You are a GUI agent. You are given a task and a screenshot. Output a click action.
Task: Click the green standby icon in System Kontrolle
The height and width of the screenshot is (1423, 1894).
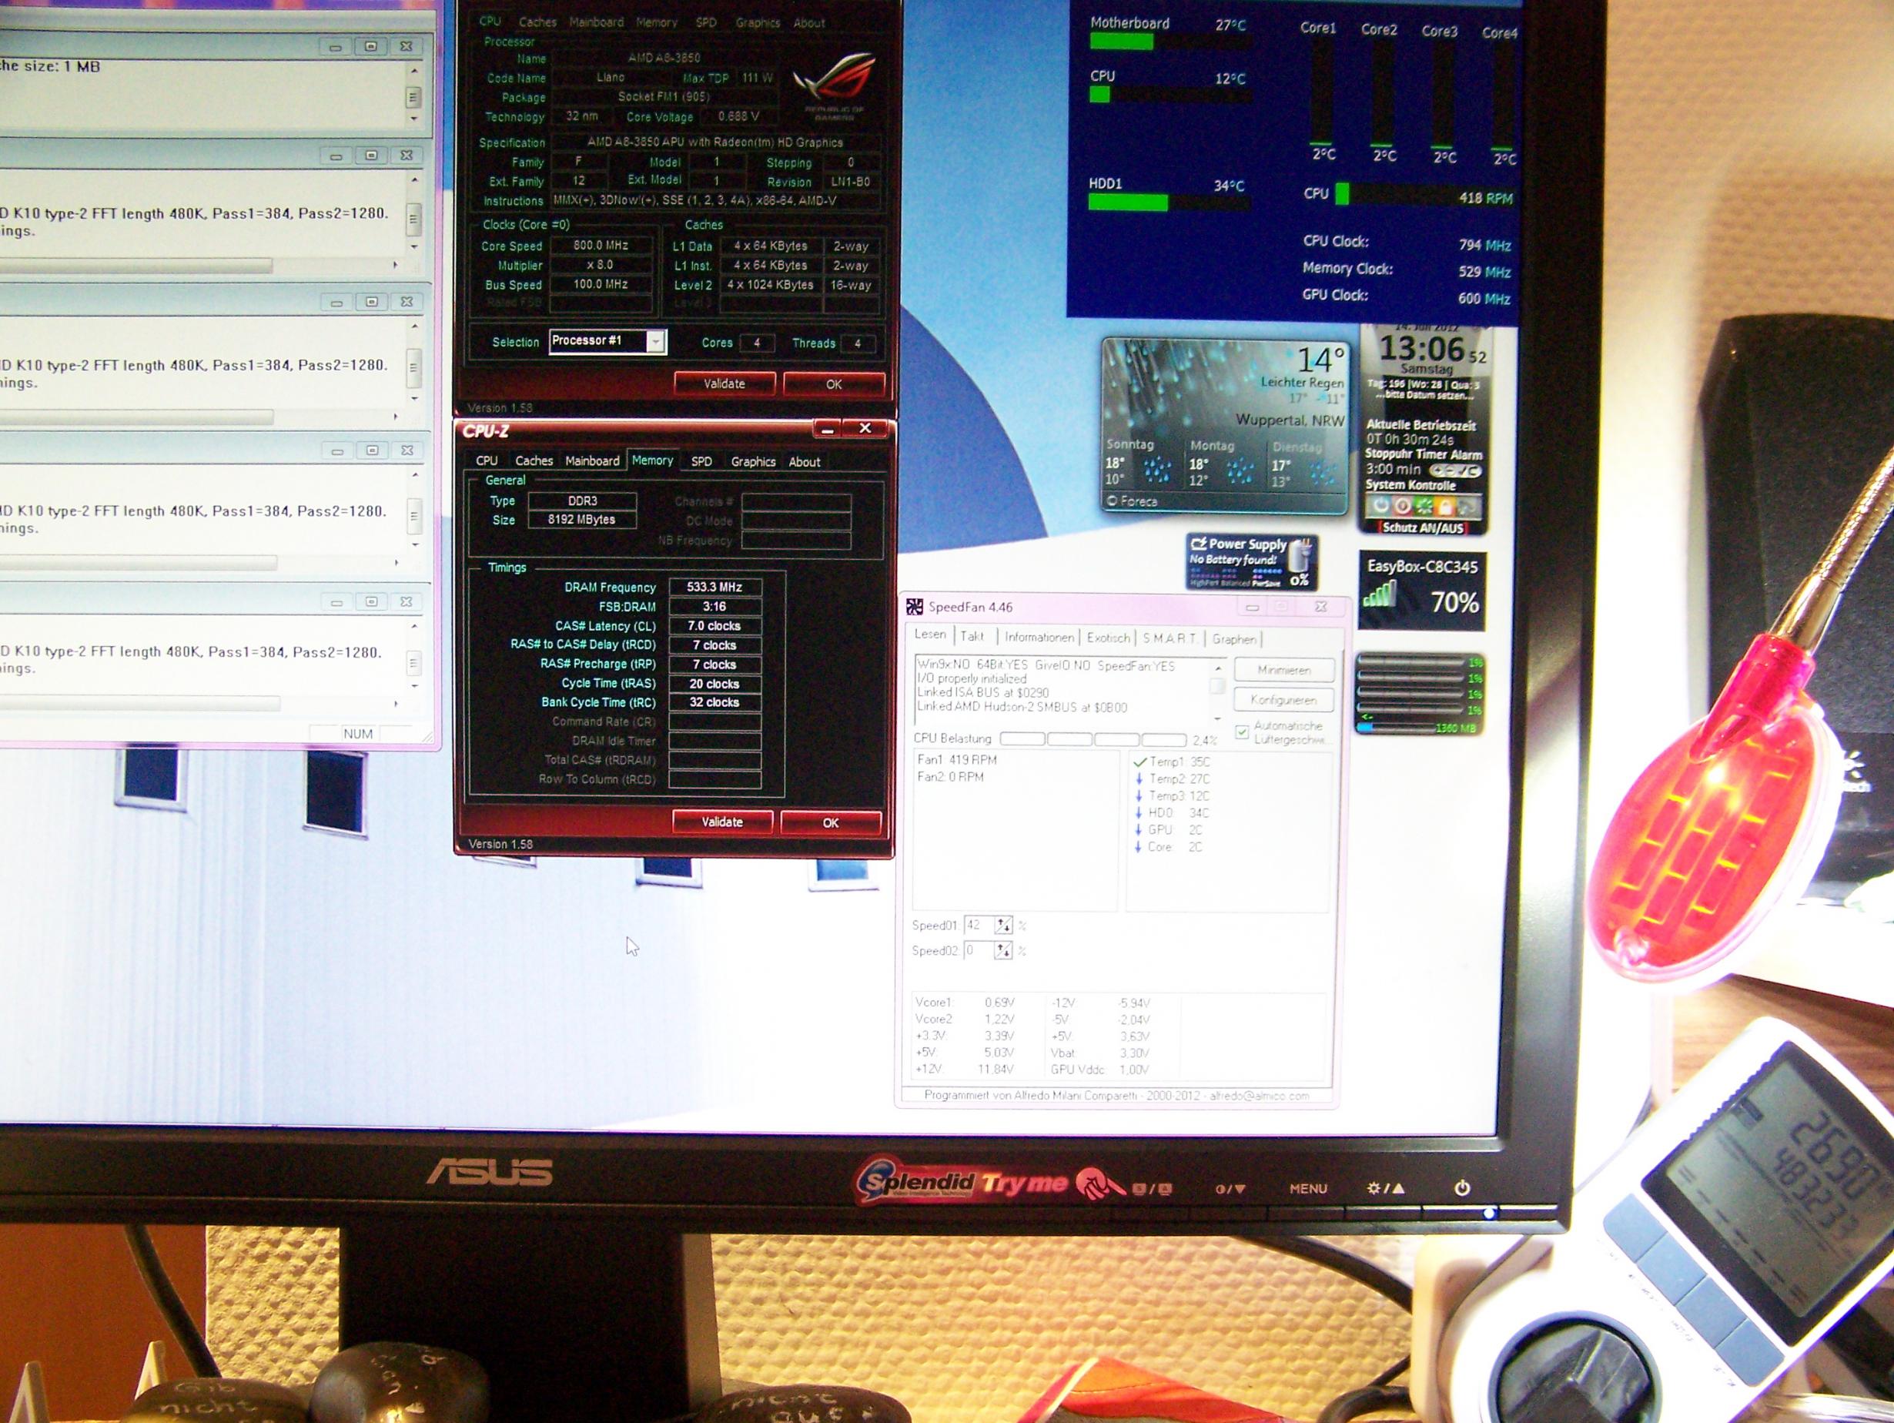(x=1423, y=506)
